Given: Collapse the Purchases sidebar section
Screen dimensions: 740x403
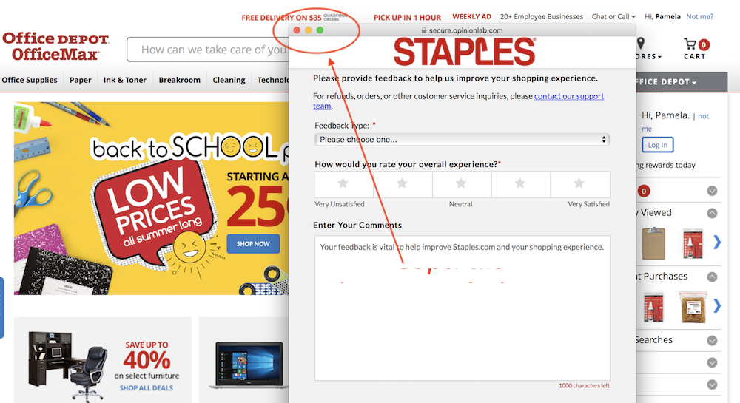Looking at the screenshot, I should 712,277.
